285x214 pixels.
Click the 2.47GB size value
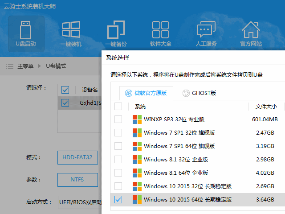coord(265,133)
